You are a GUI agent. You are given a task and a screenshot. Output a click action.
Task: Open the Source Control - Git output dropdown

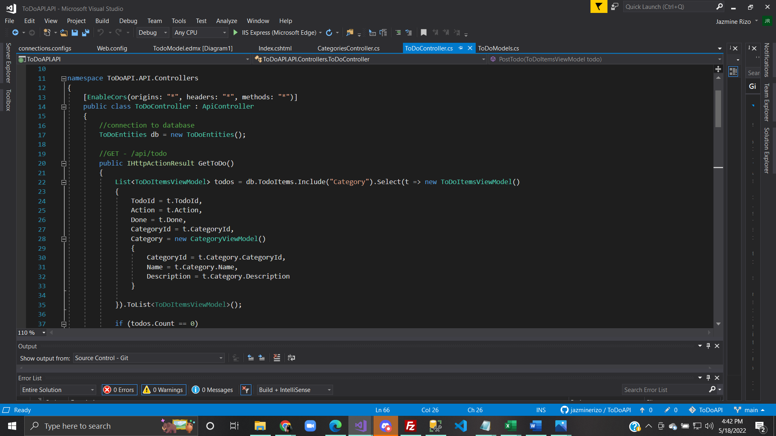(x=148, y=358)
